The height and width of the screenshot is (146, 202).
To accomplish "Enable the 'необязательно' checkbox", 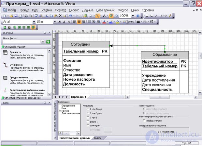I will click(144, 121).
